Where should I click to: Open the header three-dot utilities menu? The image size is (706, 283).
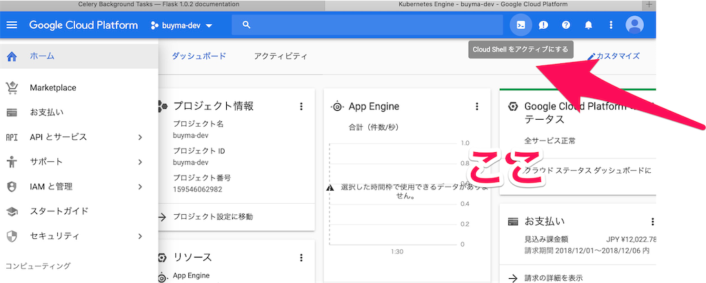611,25
